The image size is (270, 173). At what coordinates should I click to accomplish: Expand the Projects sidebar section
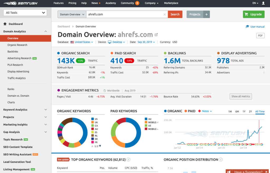pos(46,117)
